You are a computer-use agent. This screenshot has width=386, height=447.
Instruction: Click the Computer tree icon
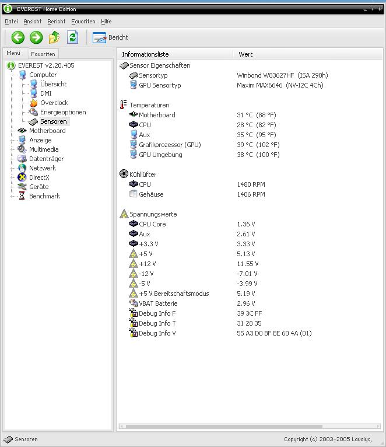(x=23, y=75)
